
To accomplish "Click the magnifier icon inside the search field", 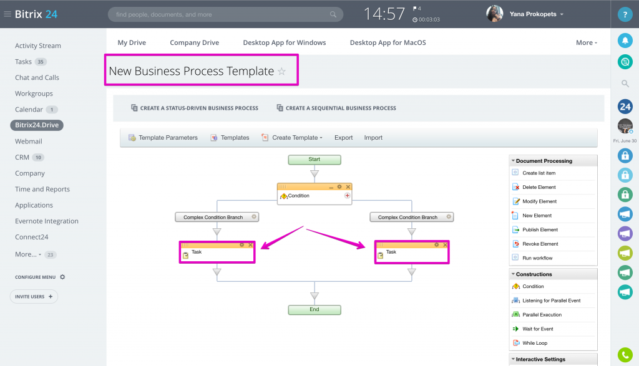I will pyautogui.click(x=333, y=14).
